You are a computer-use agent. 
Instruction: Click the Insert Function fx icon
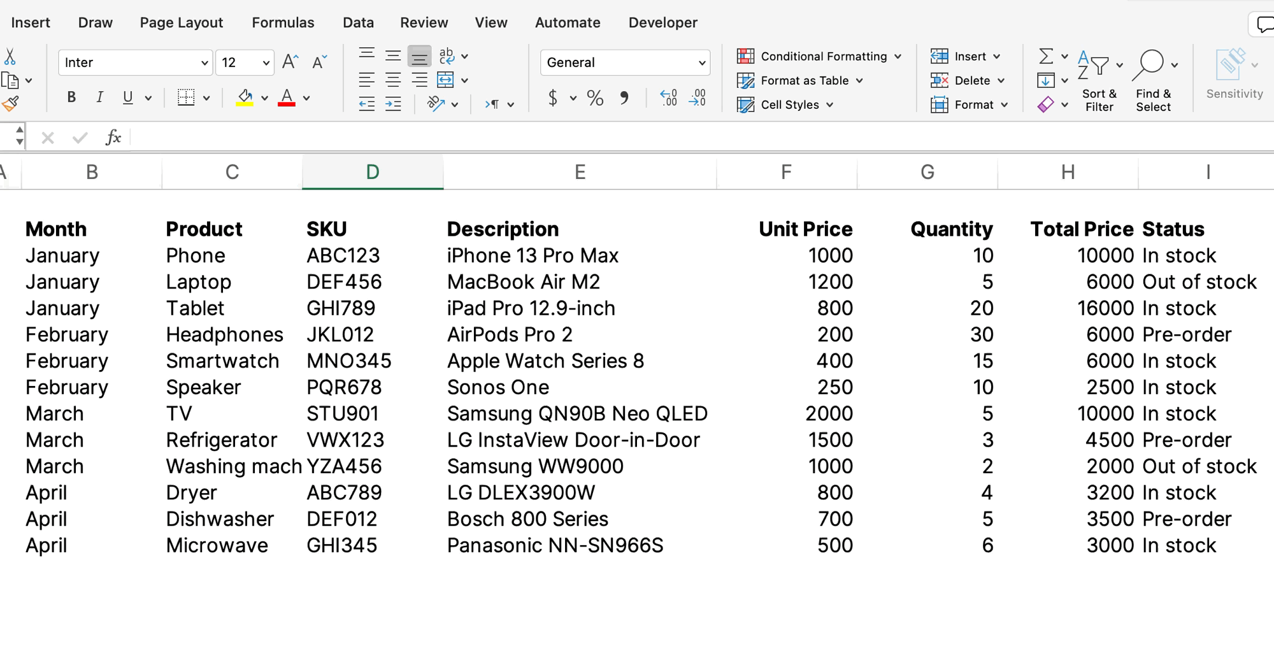coord(113,137)
